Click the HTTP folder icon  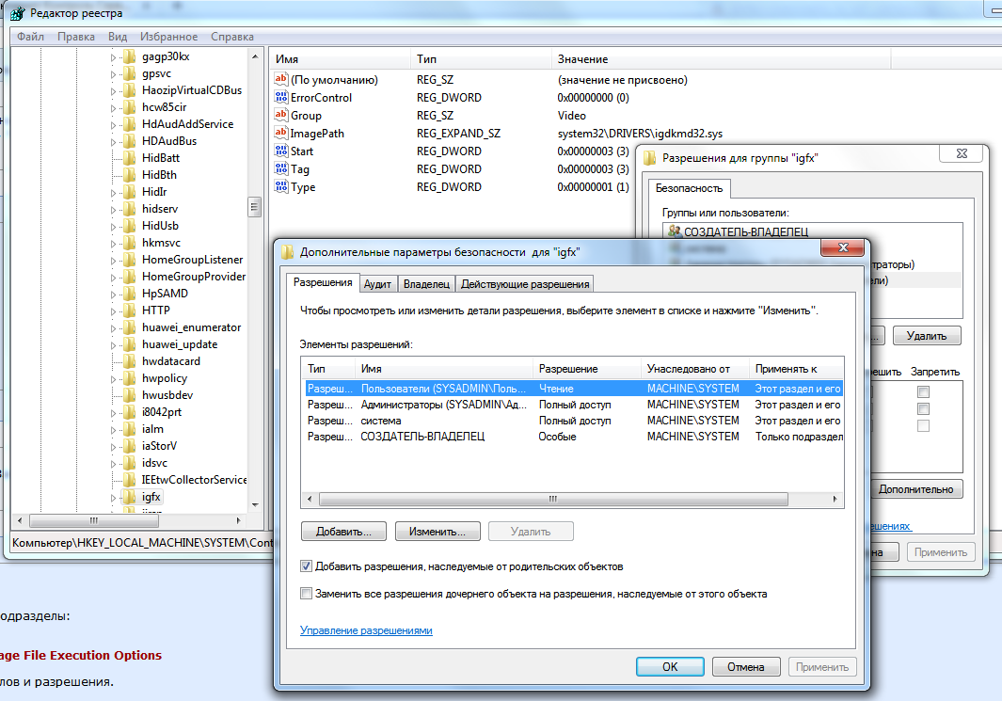point(129,311)
